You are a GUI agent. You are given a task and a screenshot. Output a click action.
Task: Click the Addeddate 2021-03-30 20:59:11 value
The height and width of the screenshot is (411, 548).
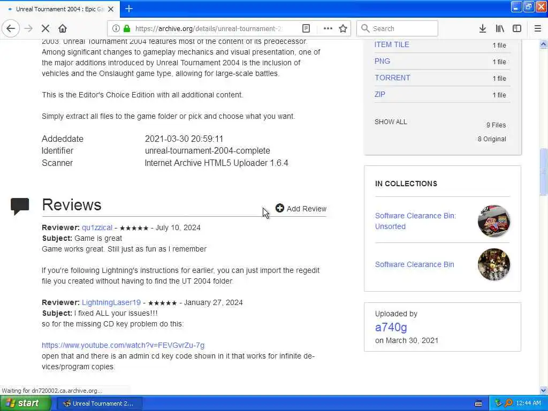184,139
